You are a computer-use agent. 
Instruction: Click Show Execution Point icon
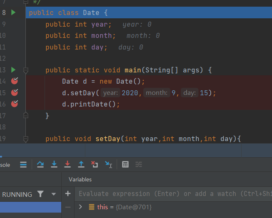23,164
